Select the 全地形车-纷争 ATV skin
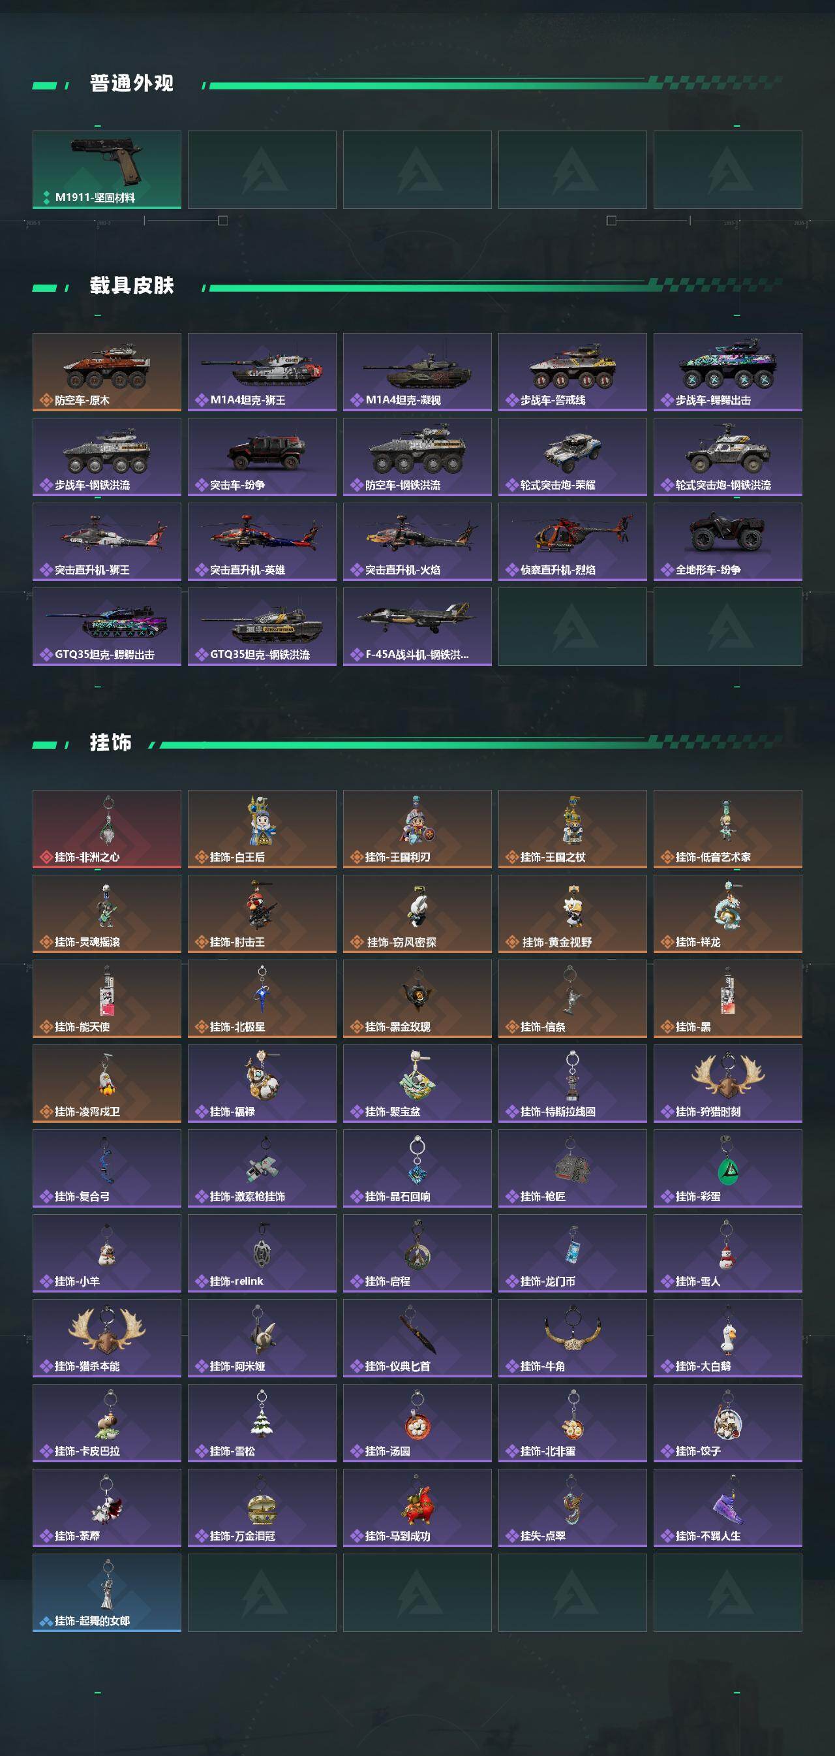Image resolution: width=835 pixels, height=1756 pixels. [728, 542]
